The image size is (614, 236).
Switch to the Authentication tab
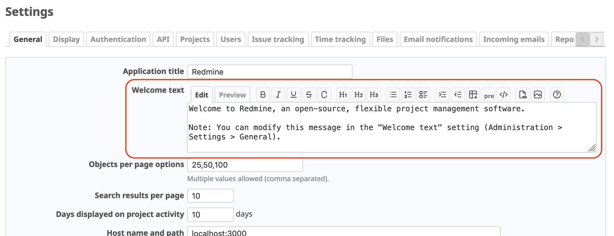pyautogui.click(x=118, y=39)
